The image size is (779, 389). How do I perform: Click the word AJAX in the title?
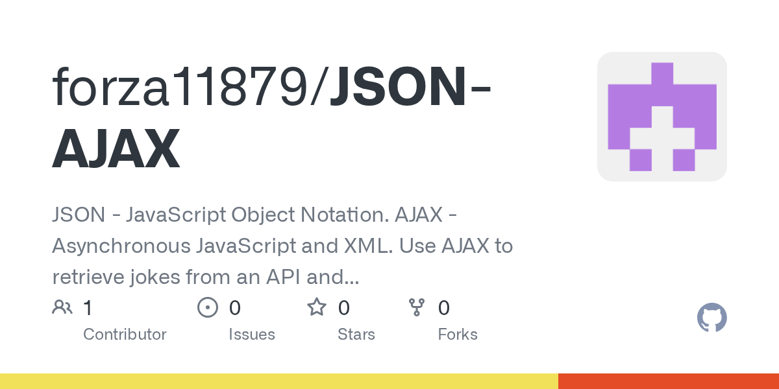[x=116, y=148]
